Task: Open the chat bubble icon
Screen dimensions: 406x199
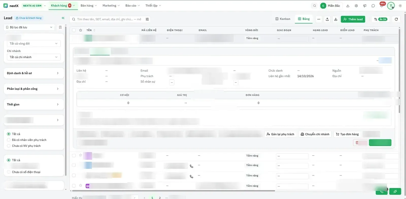Action: 373,6
